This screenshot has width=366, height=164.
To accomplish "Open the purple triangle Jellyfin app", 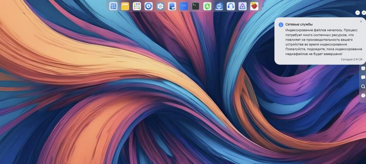I will (242, 6).
